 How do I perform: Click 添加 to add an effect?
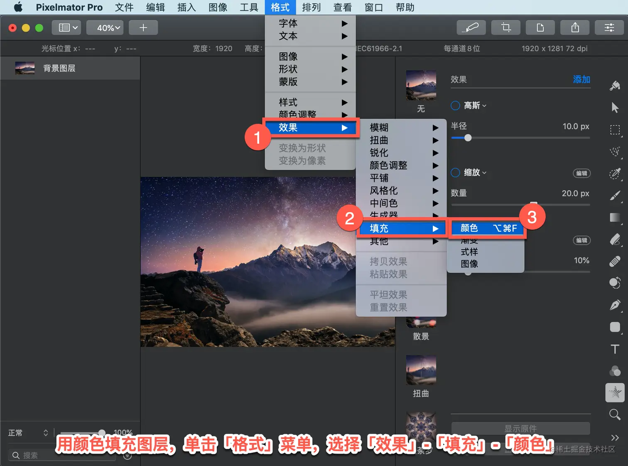[x=581, y=79]
